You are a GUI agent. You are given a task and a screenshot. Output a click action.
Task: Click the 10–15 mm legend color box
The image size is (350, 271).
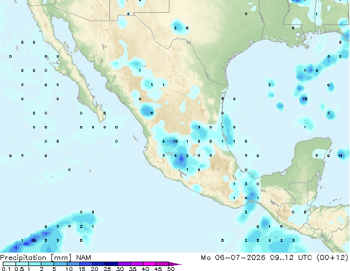coord(73,264)
